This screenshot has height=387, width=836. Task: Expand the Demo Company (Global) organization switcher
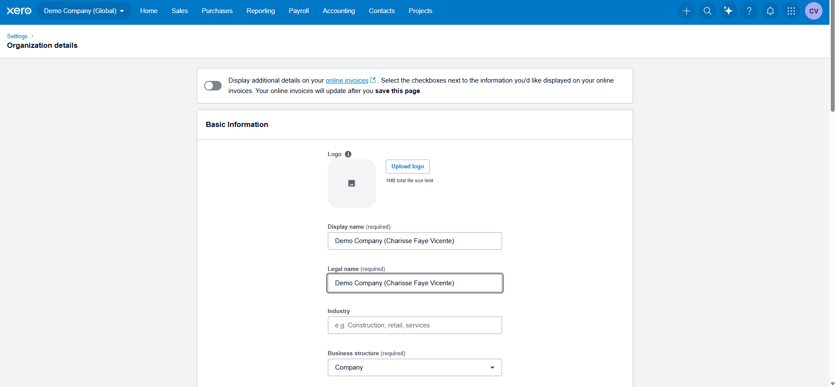pyautogui.click(x=84, y=11)
